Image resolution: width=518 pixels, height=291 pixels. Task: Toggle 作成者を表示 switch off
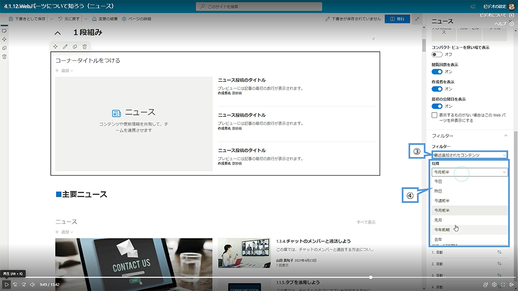click(437, 89)
